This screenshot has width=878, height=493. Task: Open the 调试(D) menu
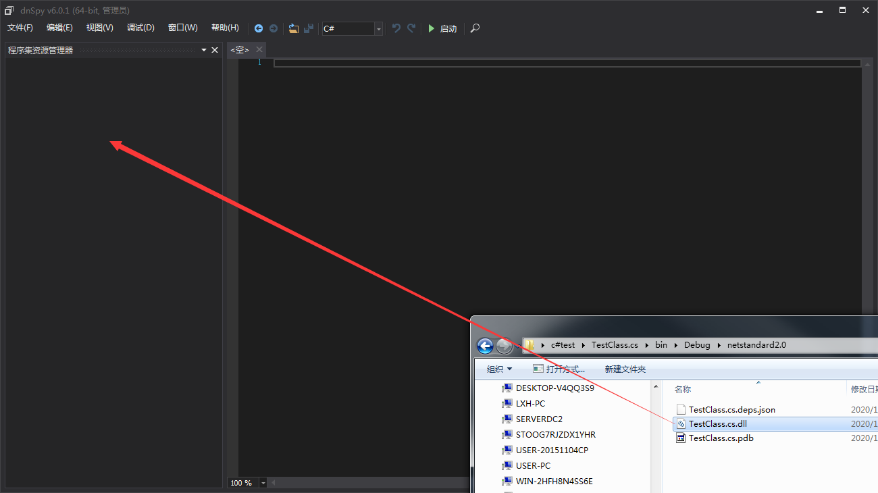tap(140, 28)
